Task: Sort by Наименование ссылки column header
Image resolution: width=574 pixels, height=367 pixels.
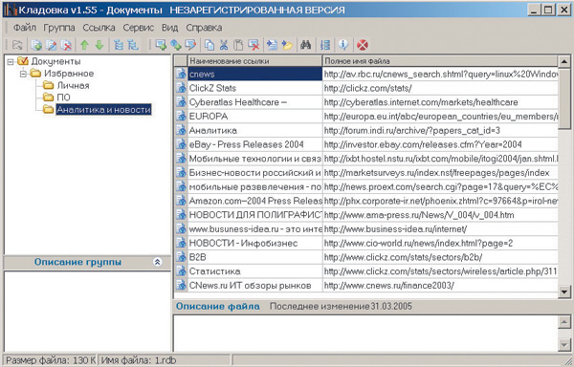Action: 254,61
